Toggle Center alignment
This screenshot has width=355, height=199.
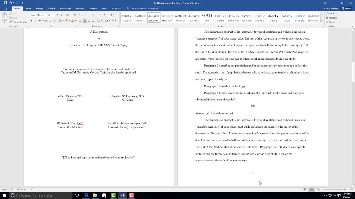tap(85, 21)
